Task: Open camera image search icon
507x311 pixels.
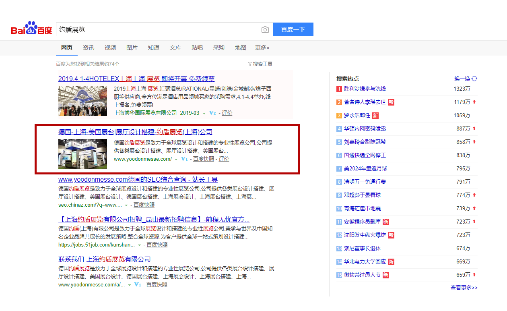Action: (x=265, y=29)
